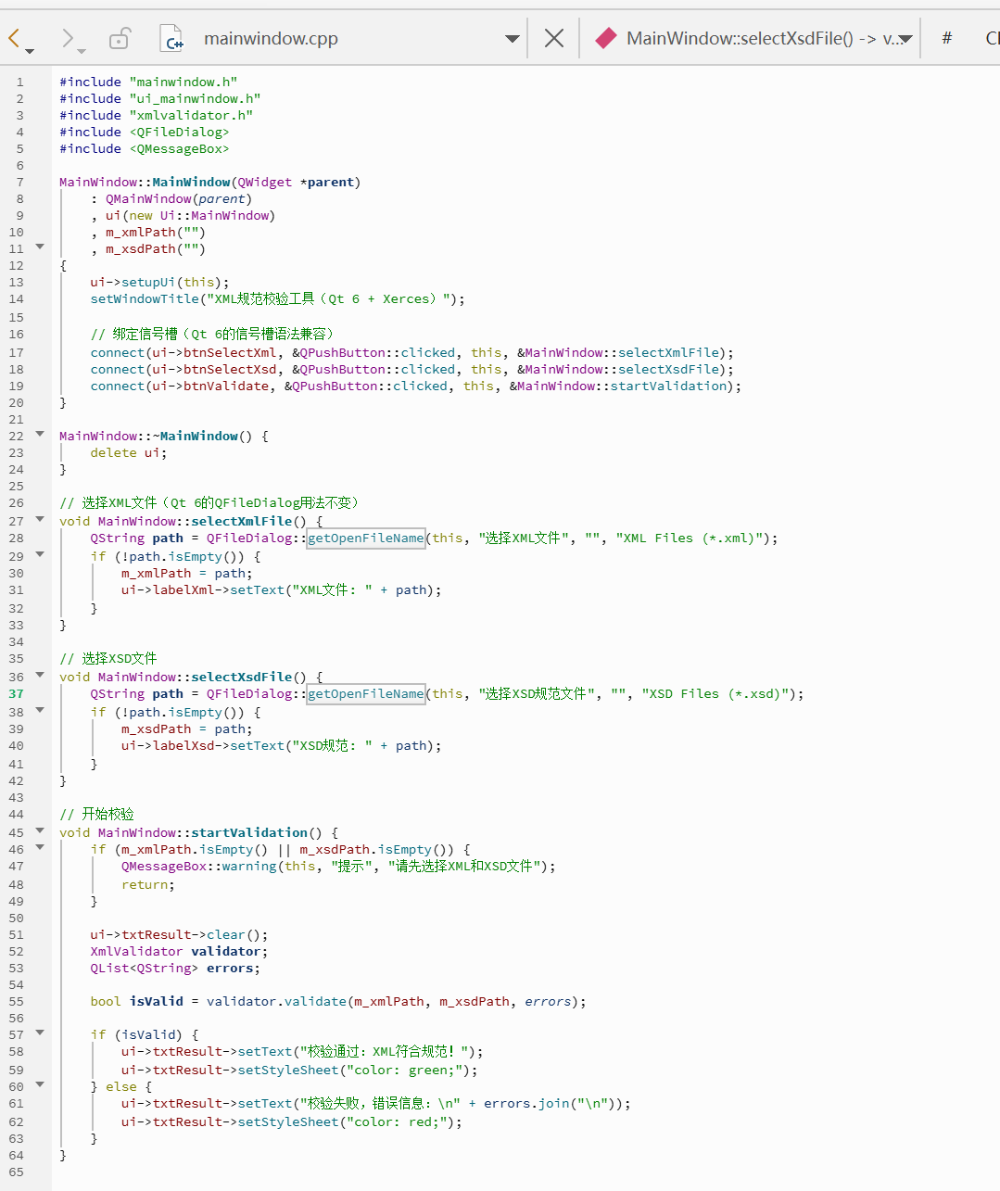The image size is (1000, 1191).
Task: Go forward using the right arrow
Action: coord(66,38)
